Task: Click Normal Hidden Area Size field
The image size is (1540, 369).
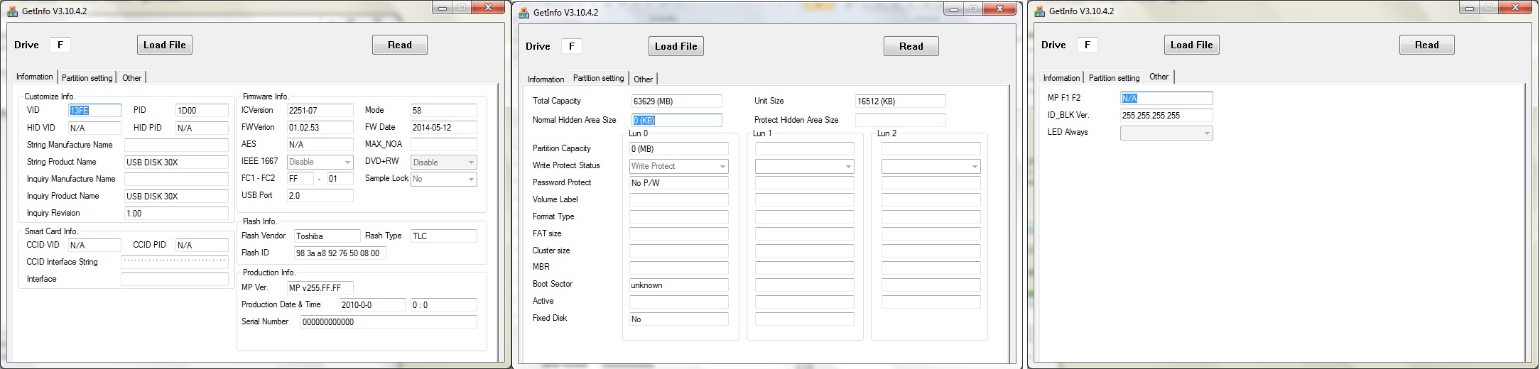Action: 676,121
